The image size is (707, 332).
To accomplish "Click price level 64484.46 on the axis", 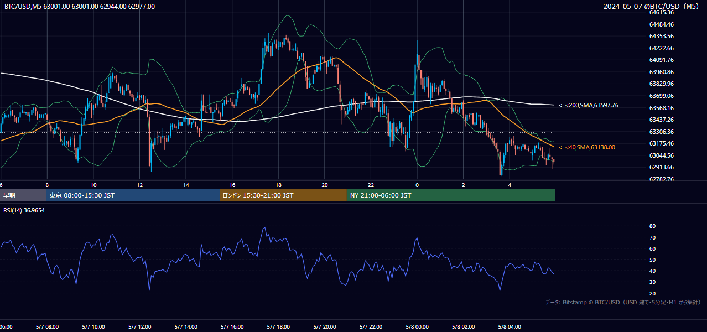I will 662,24.
